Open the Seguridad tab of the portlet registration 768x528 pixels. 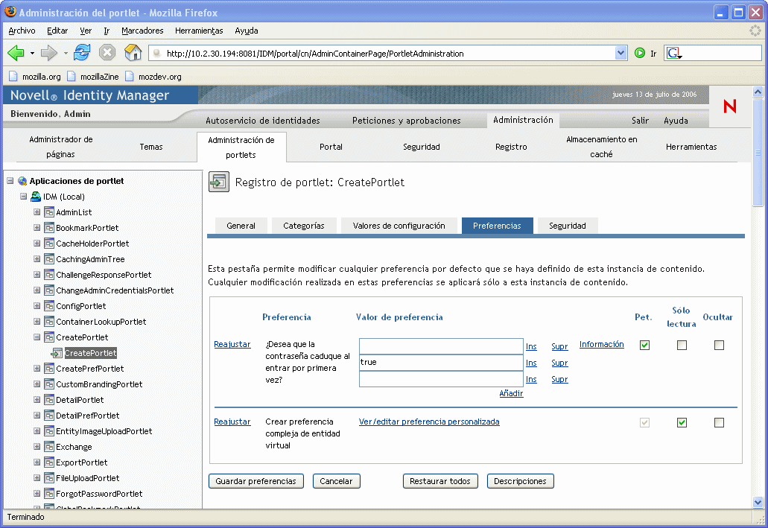point(567,226)
